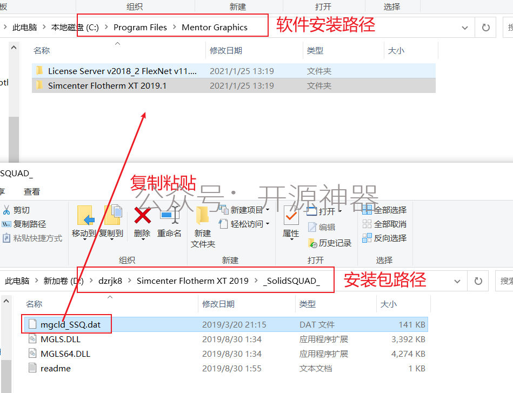Select License Server v2018_2 FlexNet folder icon
The width and height of the screenshot is (513, 393).
pyautogui.click(x=39, y=70)
